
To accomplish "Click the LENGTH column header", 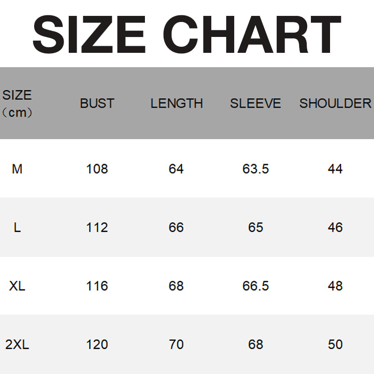I will coord(177,103).
